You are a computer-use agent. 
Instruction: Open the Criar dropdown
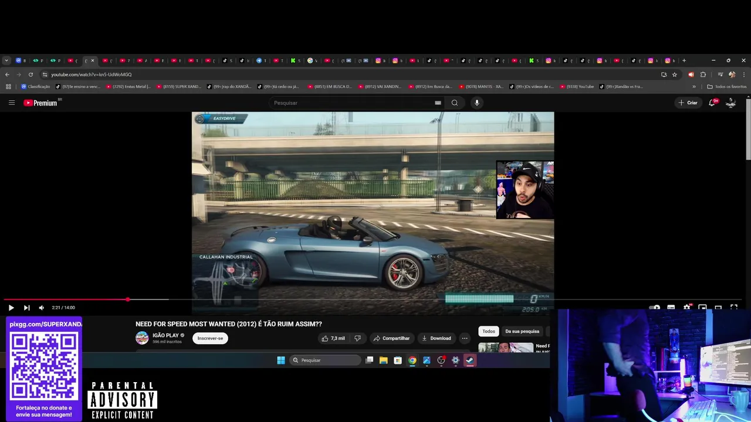coord(688,103)
